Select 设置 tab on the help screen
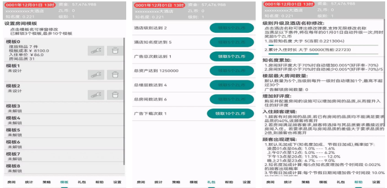 pos(376,182)
